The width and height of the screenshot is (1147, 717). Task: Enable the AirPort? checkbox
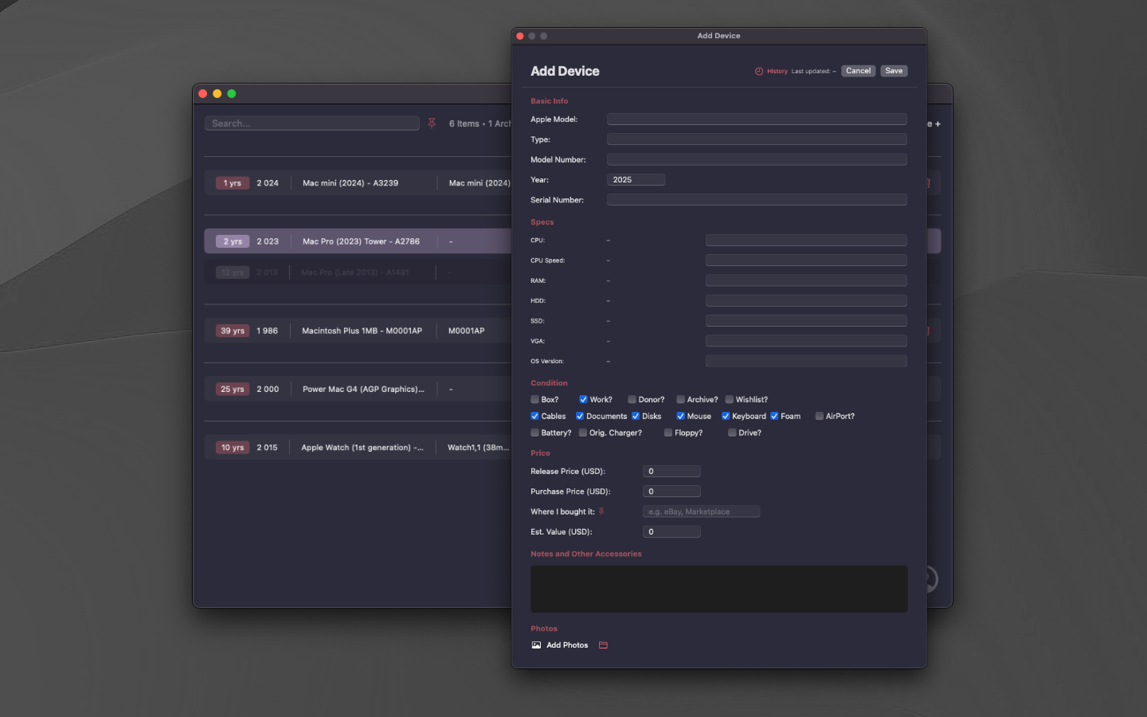[x=819, y=416]
